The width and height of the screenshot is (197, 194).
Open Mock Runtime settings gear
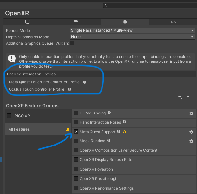click(191, 141)
